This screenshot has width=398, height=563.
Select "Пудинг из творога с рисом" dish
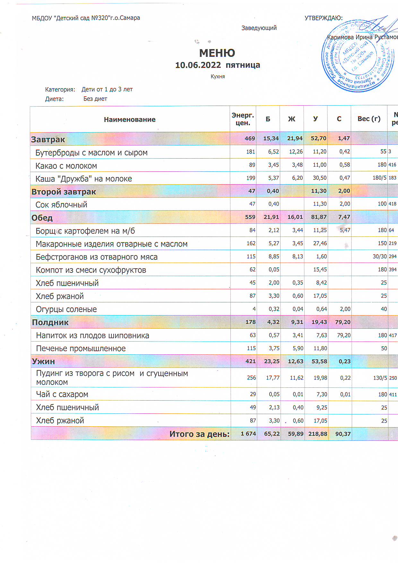tap(112, 378)
